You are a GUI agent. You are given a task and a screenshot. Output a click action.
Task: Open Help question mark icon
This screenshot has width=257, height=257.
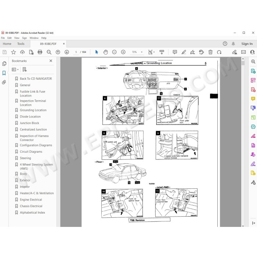click(x=225, y=44)
